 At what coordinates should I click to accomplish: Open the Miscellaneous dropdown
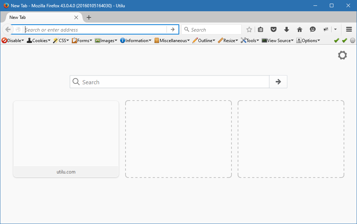pos(172,41)
